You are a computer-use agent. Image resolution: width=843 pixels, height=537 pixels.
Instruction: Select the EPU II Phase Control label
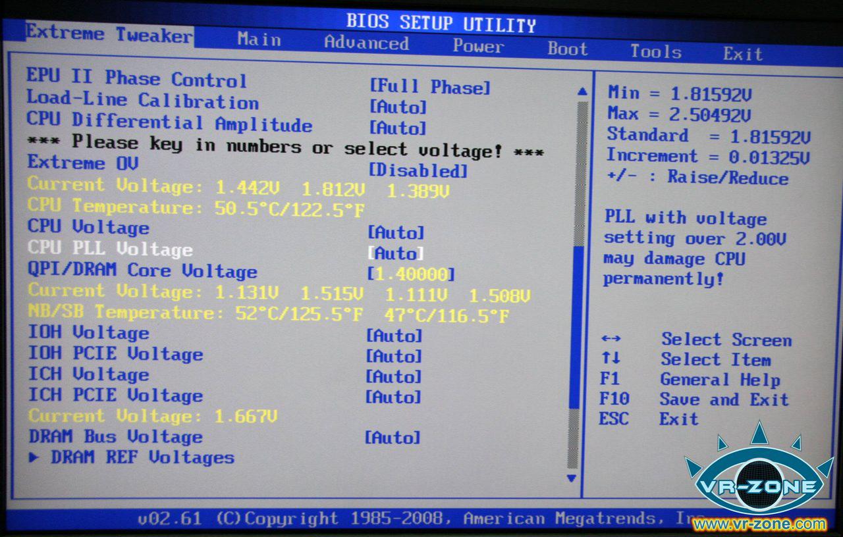point(136,78)
